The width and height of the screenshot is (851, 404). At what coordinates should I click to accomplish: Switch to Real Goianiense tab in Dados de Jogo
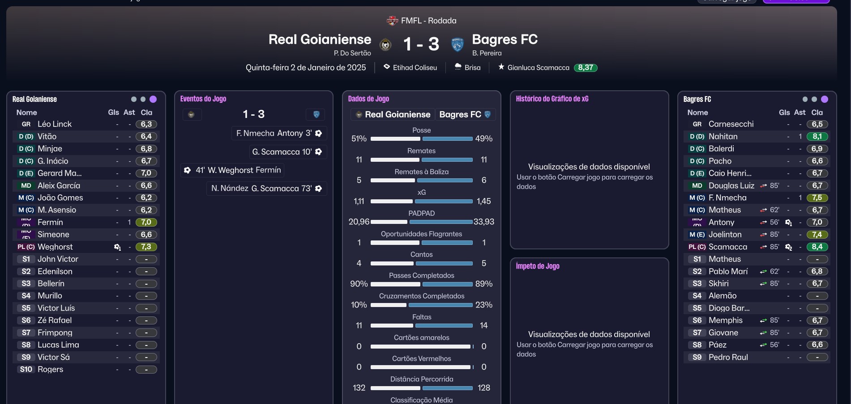click(x=393, y=114)
